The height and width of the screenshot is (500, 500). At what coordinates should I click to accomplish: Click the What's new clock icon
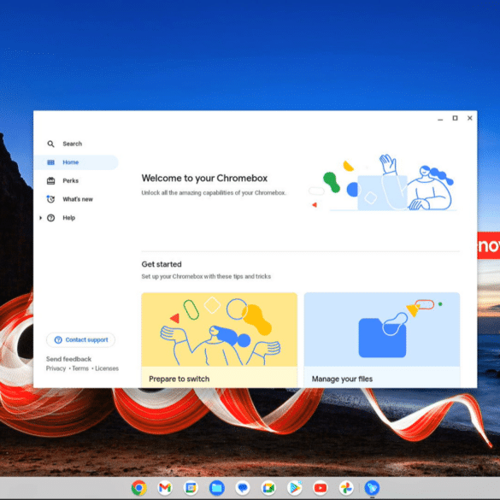(x=50, y=199)
